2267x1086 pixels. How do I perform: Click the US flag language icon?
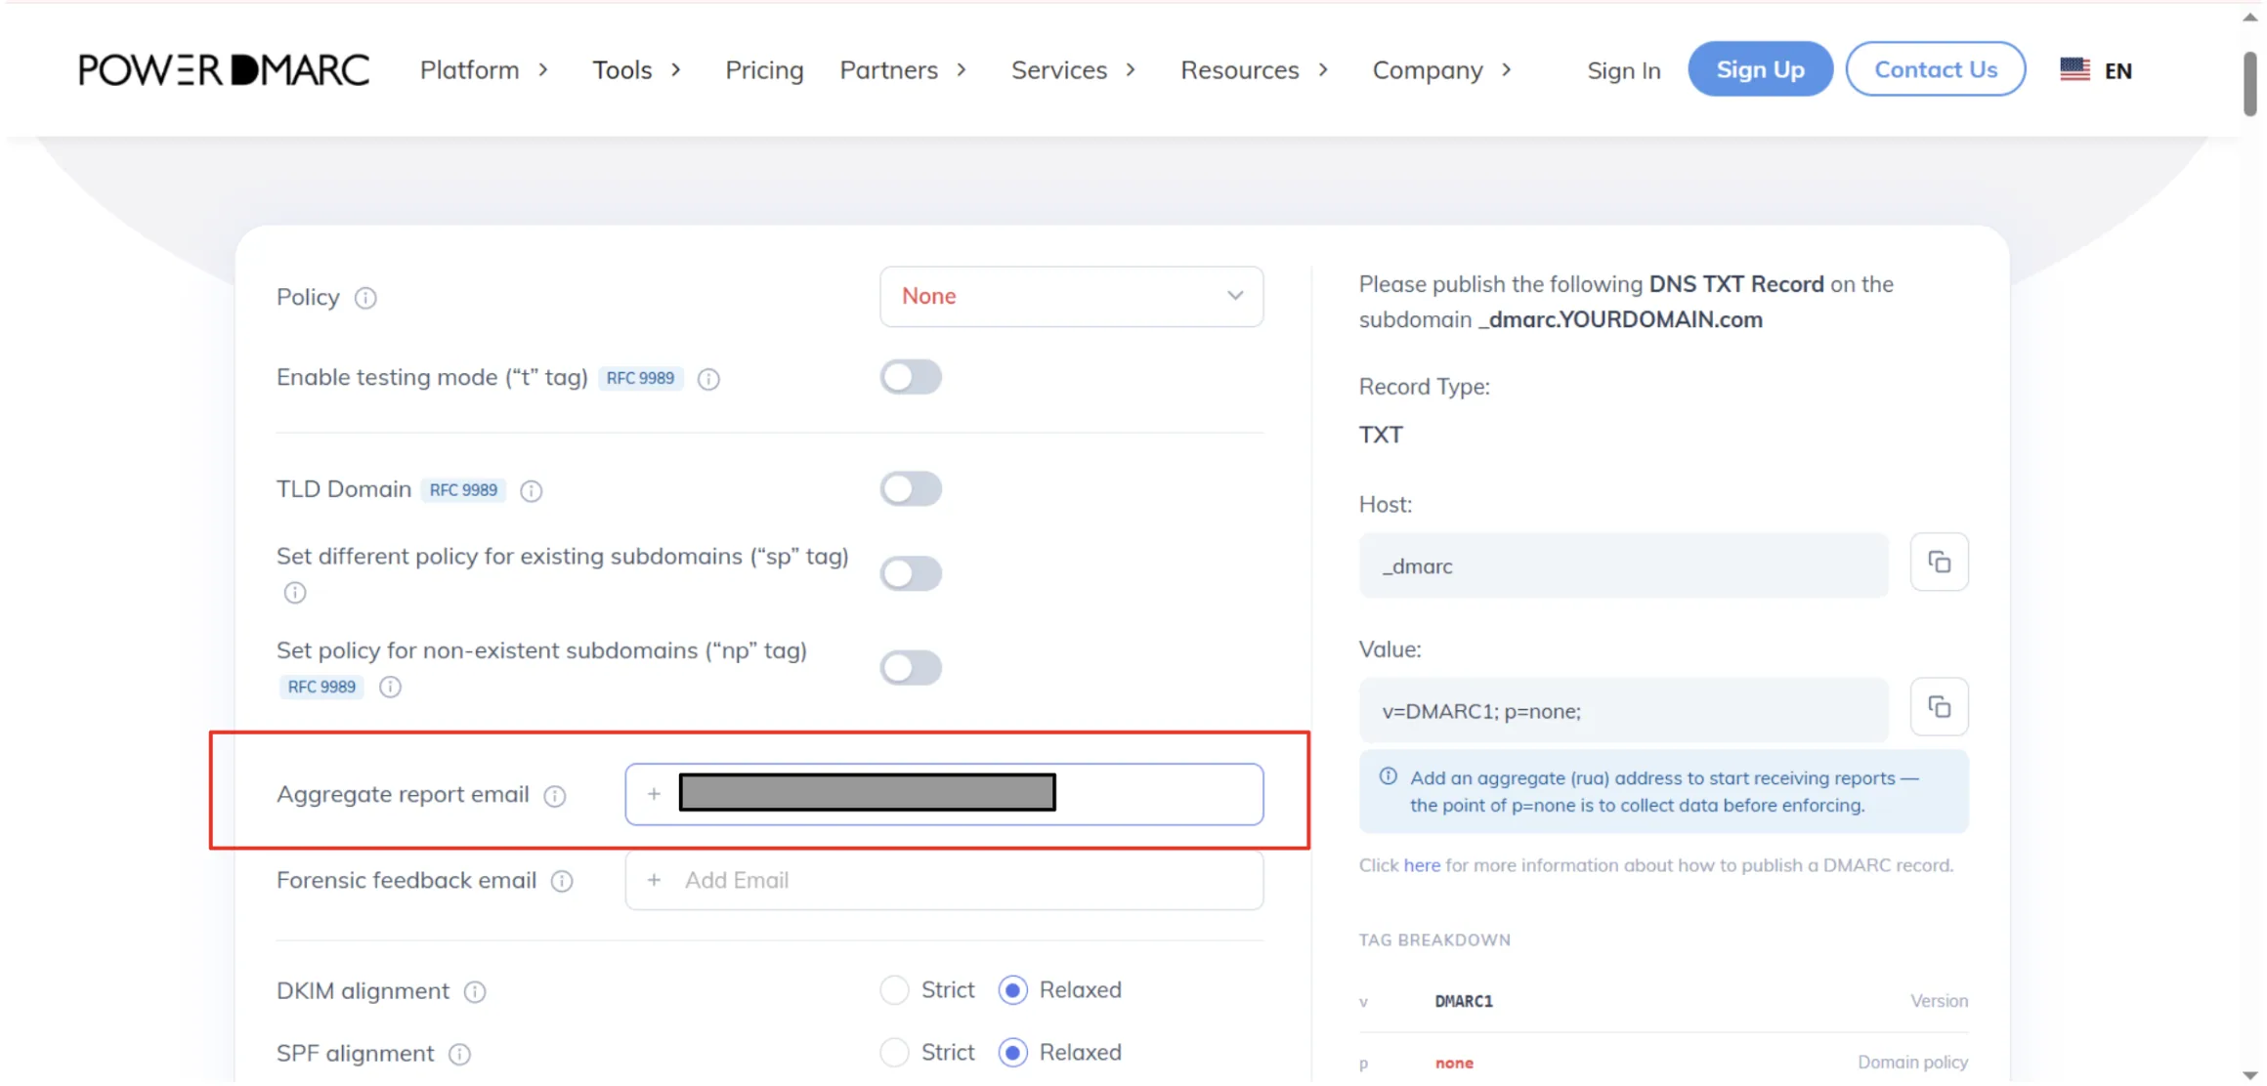(2075, 69)
